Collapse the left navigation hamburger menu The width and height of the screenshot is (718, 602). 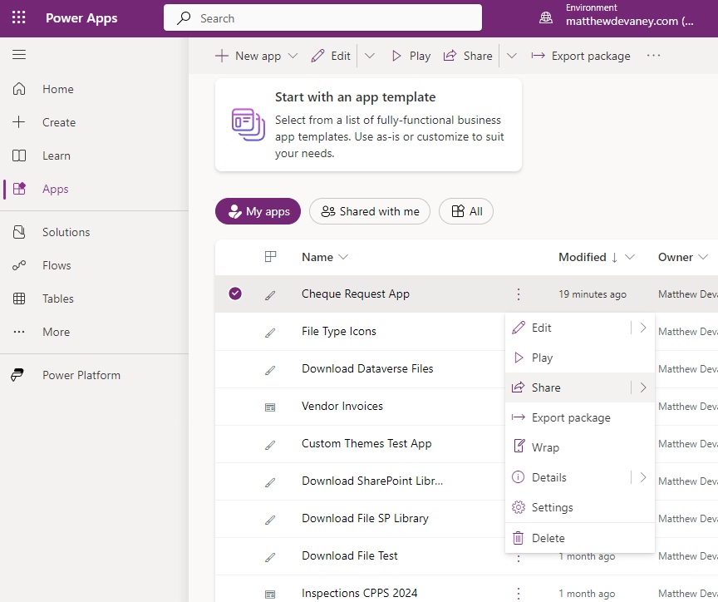coord(19,55)
